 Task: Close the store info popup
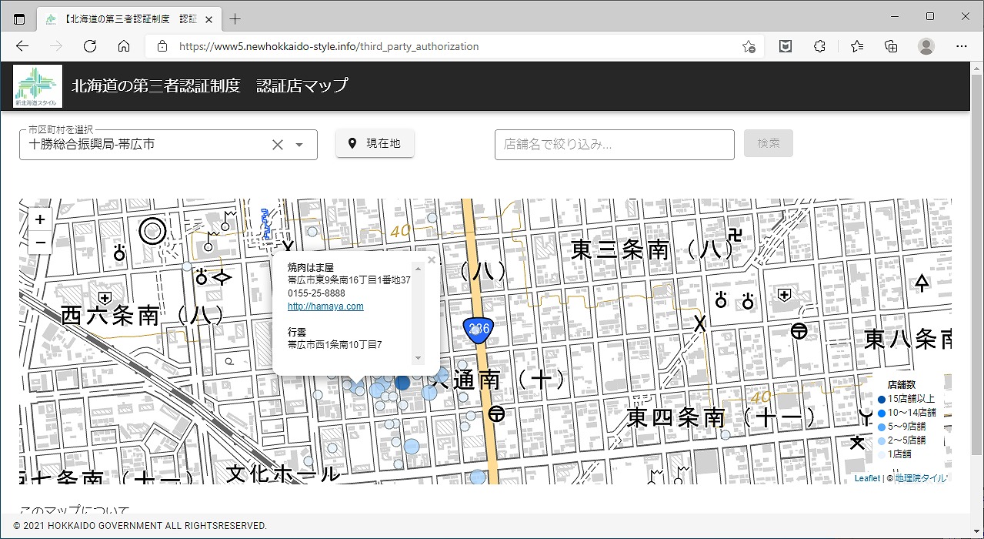(x=431, y=260)
